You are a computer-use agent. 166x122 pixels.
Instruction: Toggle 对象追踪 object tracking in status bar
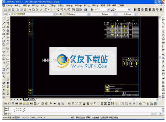(x=104, y=117)
